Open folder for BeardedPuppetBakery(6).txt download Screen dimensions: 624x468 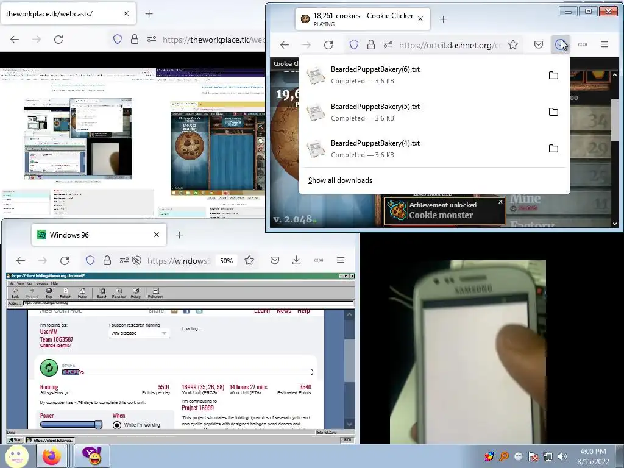click(x=553, y=75)
